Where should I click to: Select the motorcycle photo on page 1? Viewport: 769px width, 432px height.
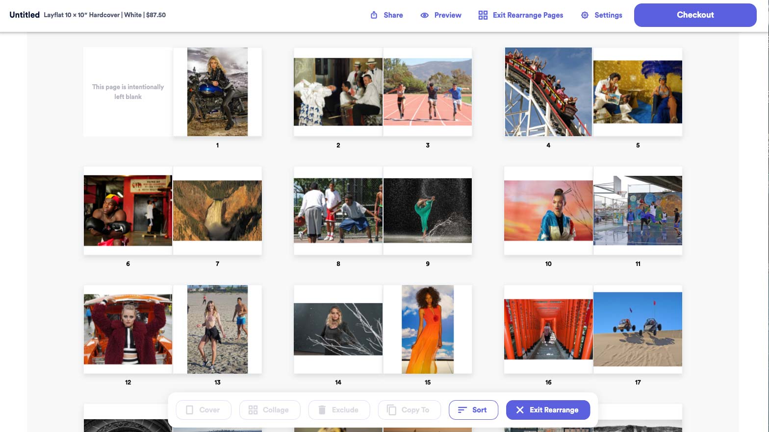[217, 92]
